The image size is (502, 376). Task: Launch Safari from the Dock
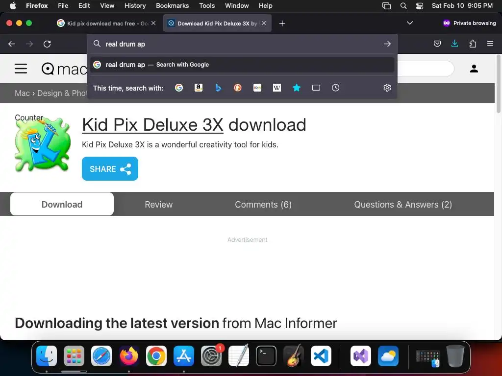point(101,356)
